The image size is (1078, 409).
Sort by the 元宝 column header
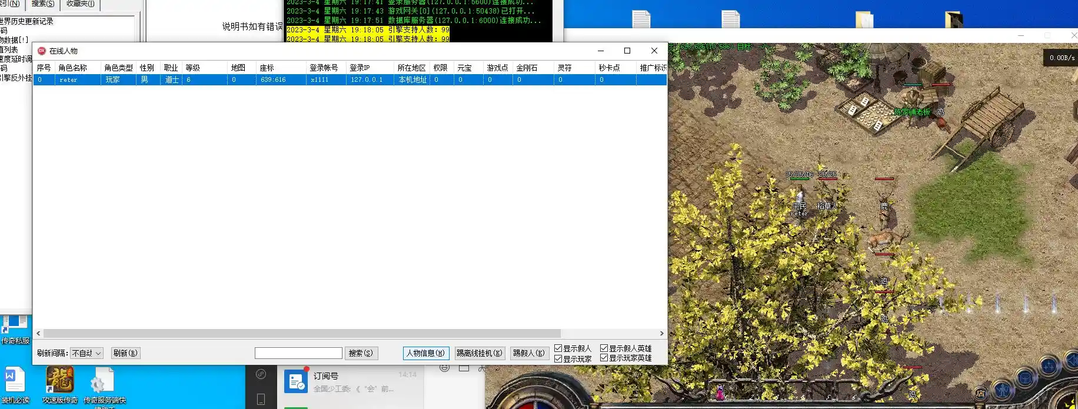[x=468, y=68]
